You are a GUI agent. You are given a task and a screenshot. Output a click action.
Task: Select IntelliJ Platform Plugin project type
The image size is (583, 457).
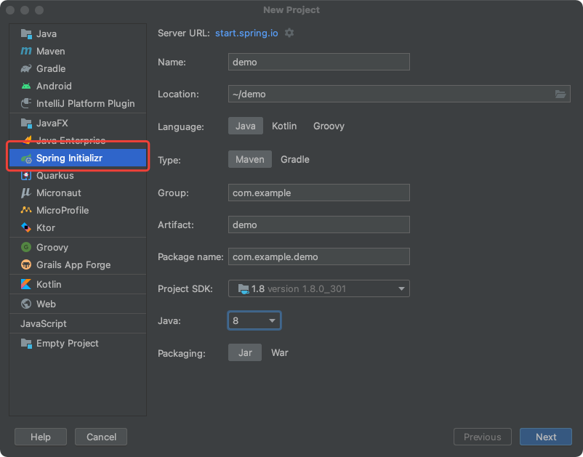[78, 103]
